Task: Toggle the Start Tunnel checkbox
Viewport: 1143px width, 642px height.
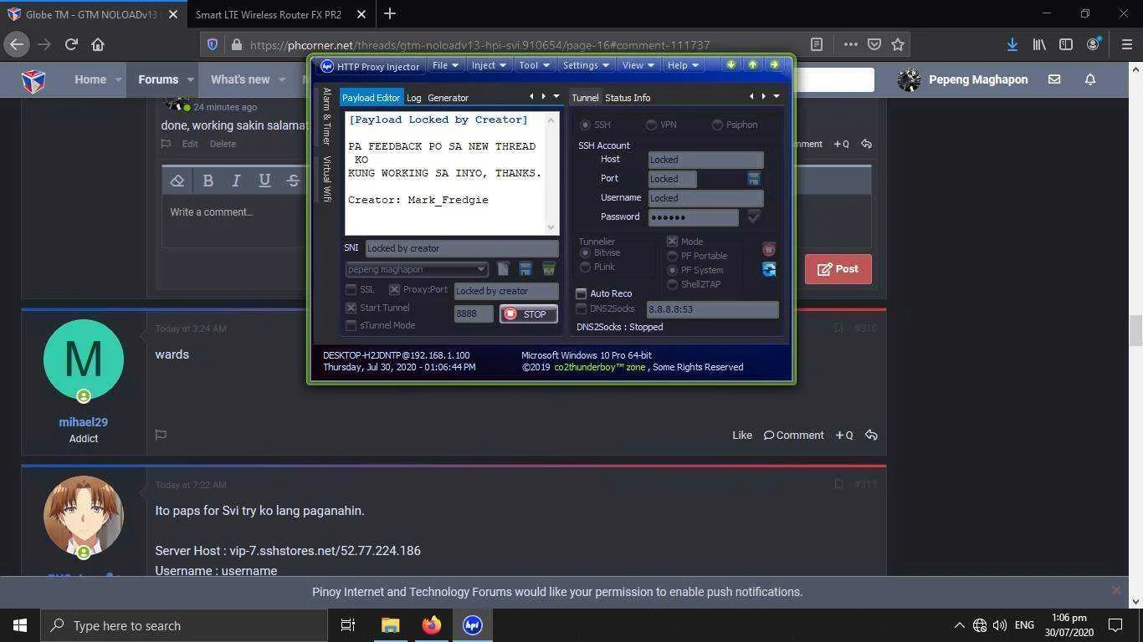Action: pos(351,308)
